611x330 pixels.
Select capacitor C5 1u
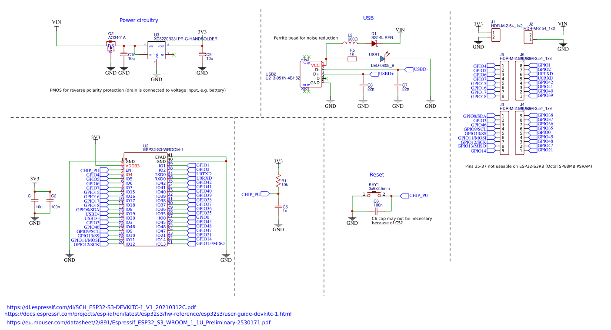tap(278, 207)
